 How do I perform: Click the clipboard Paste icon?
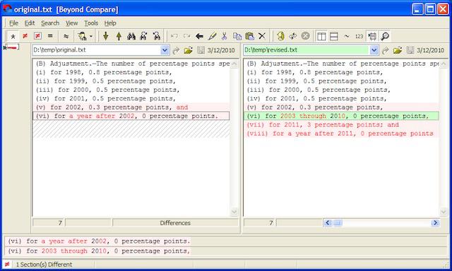(x=249, y=36)
